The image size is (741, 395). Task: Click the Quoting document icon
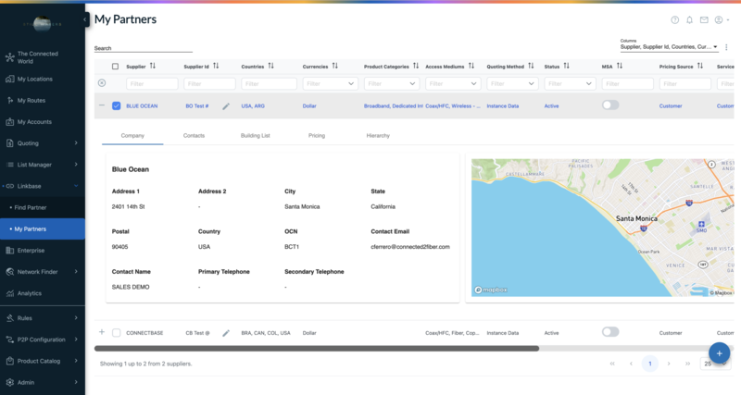[9, 143]
